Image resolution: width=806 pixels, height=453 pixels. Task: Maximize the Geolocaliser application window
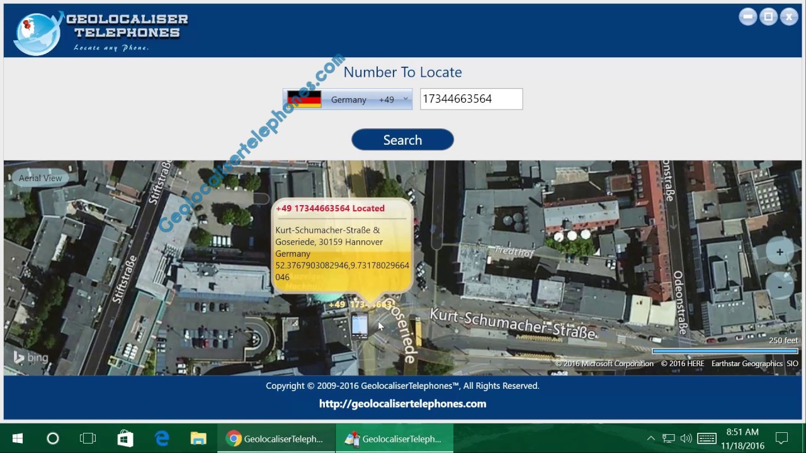[x=768, y=17]
